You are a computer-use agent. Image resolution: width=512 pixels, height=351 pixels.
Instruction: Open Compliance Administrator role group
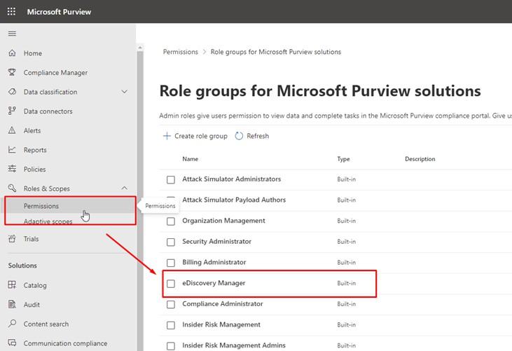pyautogui.click(x=223, y=304)
